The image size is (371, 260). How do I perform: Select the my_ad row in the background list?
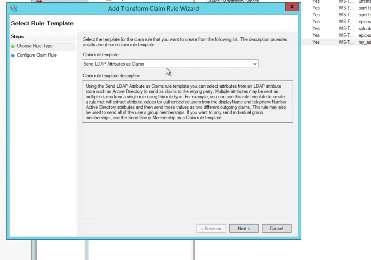coord(364,42)
